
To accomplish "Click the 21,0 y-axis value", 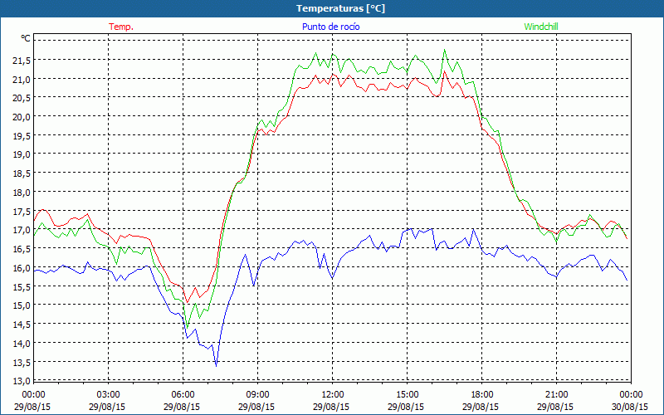I will [x=22, y=79].
